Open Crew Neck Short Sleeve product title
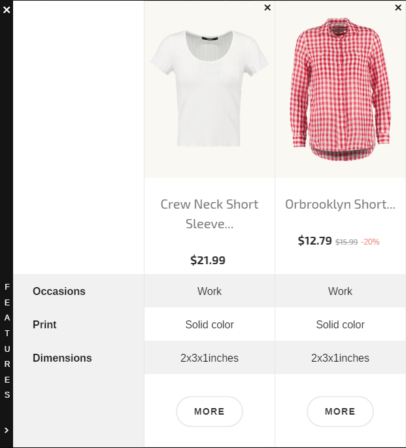 coord(209,214)
